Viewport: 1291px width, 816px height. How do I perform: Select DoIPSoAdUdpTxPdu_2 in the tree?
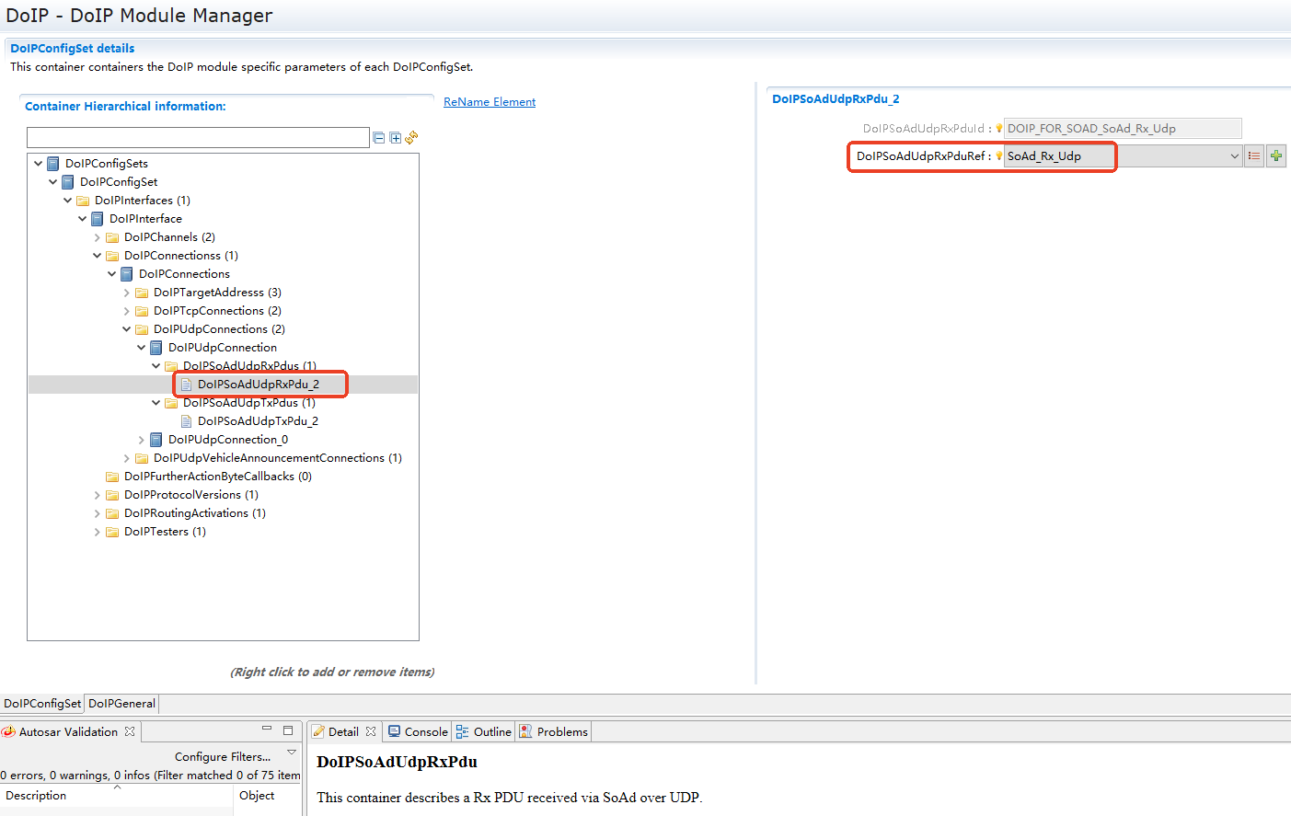258,421
